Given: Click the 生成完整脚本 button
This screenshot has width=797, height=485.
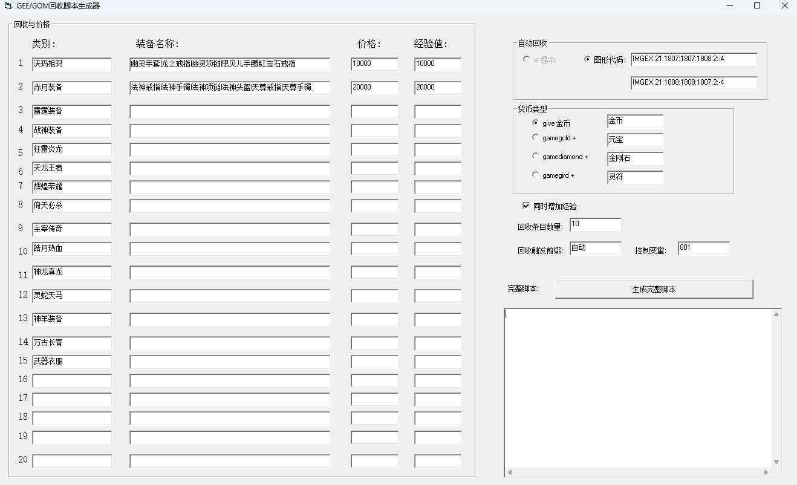Looking at the screenshot, I should click(654, 289).
